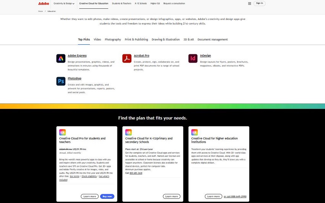
Task: Open the InDesign title link
Action: (205, 55)
